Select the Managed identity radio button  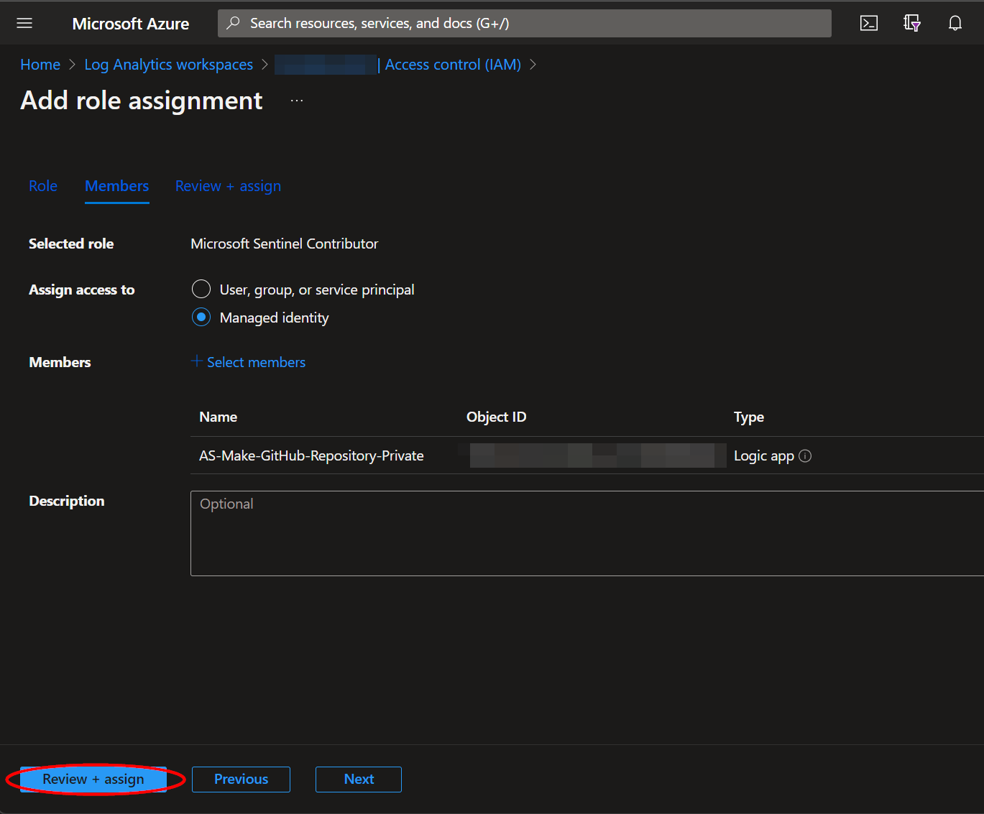click(x=201, y=317)
